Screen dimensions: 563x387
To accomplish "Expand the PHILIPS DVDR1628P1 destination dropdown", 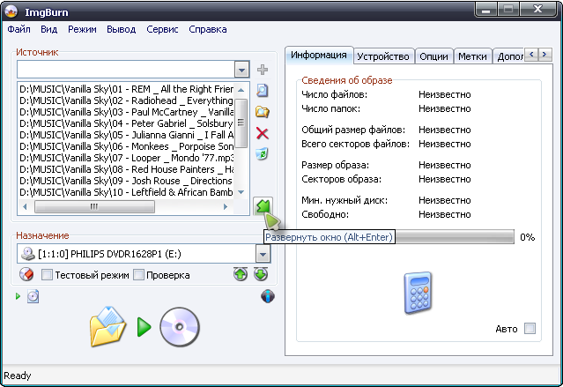I will [x=263, y=254].
